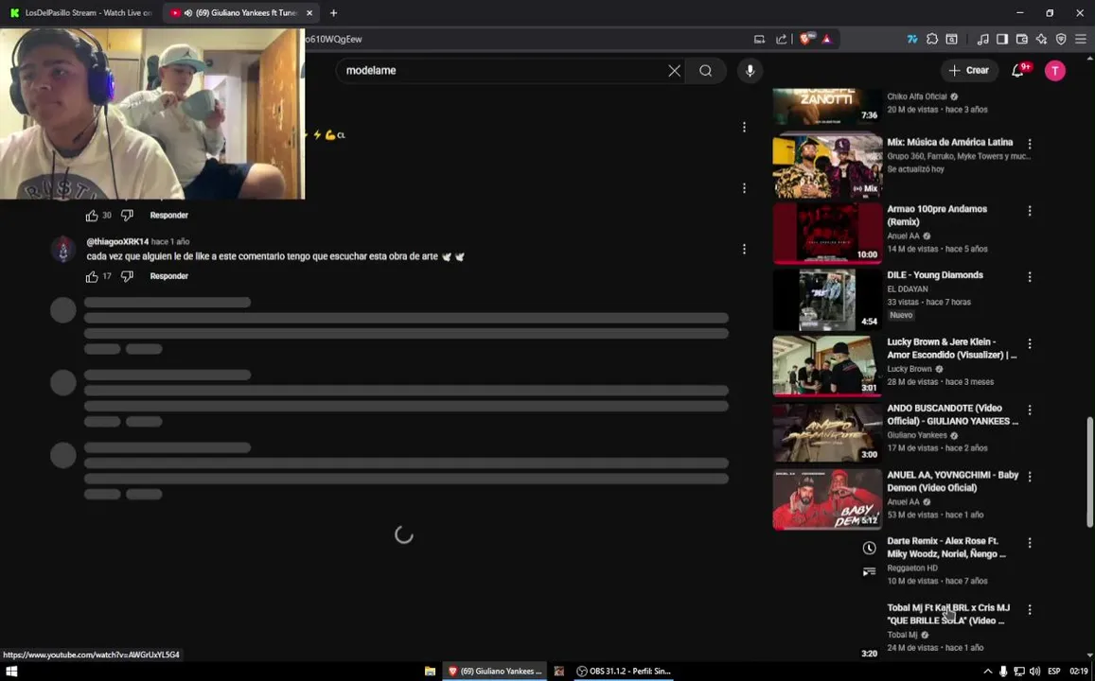Image resolution: width=1095 pixels, height=681 pixels.
Task: Open options for Tobal Mj QUE BRILLE SOLA
Action: pos(1030,610)
